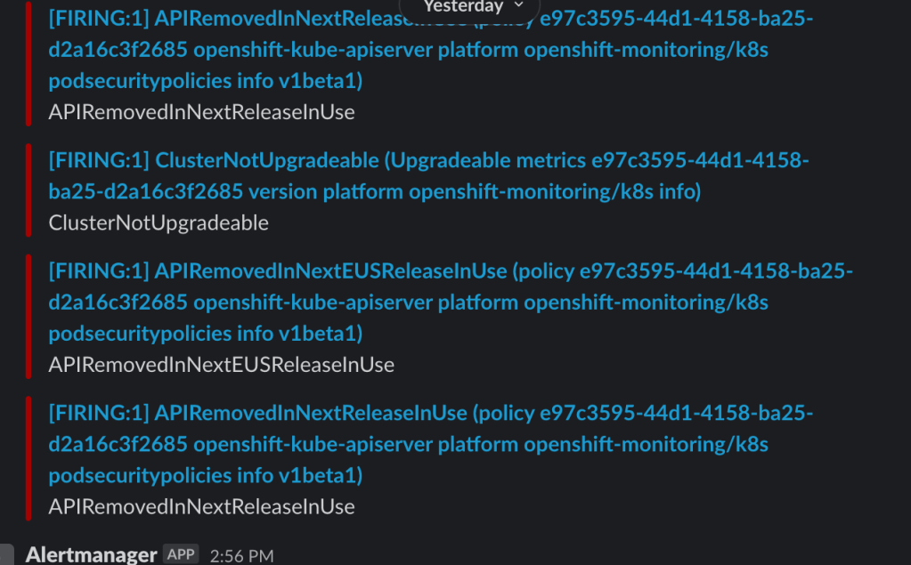This screenshot has width=911, height=565.
Task: Click the red bar beside the bottom-most alert
Action: pos(28,459)
